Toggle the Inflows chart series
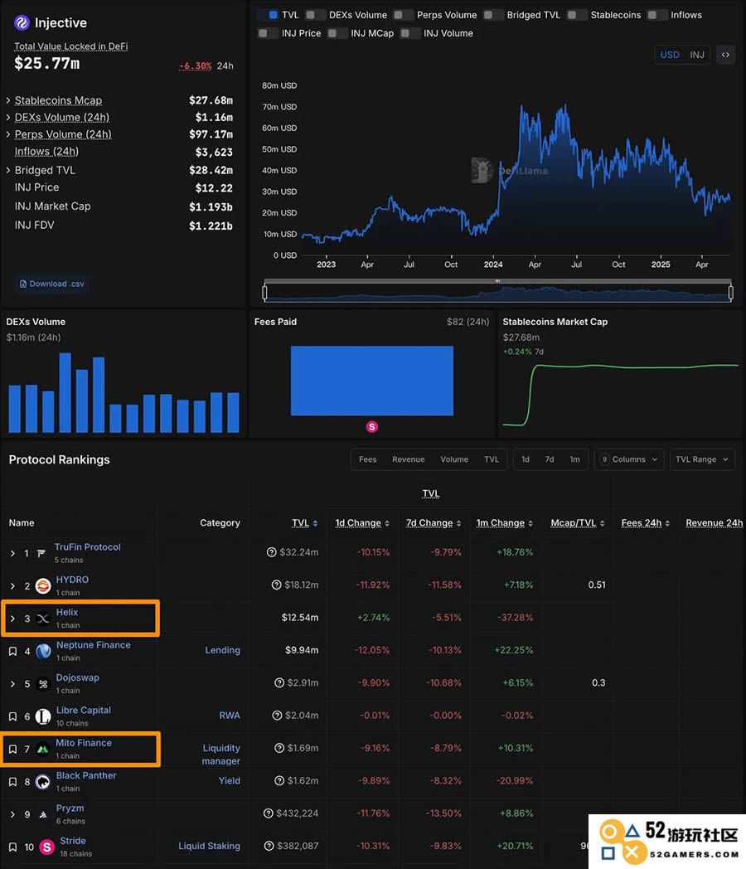 (656, 15)
